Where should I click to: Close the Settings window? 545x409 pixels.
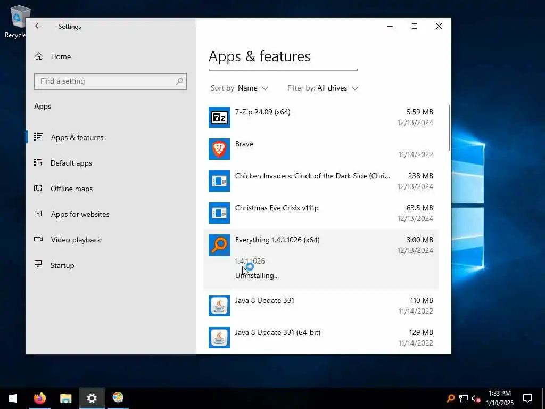pos(439,26)
